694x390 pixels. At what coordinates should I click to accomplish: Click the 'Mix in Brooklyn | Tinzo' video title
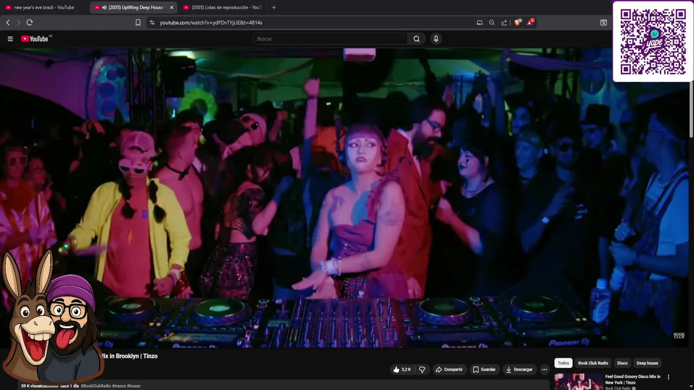[x=129, y=356]
